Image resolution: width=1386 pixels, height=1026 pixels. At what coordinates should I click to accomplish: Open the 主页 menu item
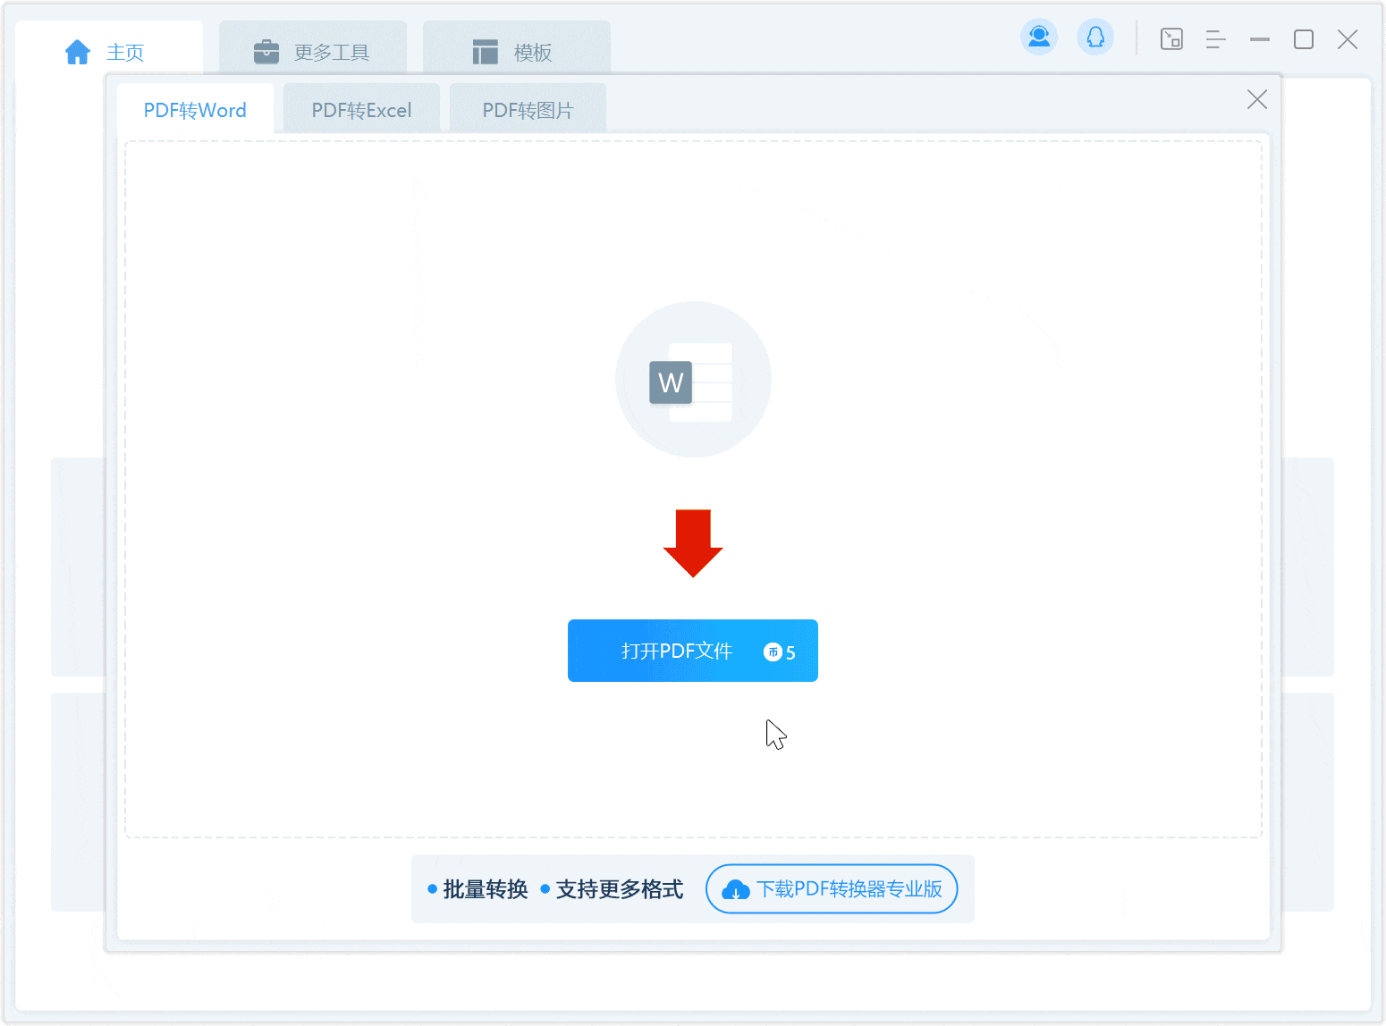pyautogui.click(x=124, y=51)
